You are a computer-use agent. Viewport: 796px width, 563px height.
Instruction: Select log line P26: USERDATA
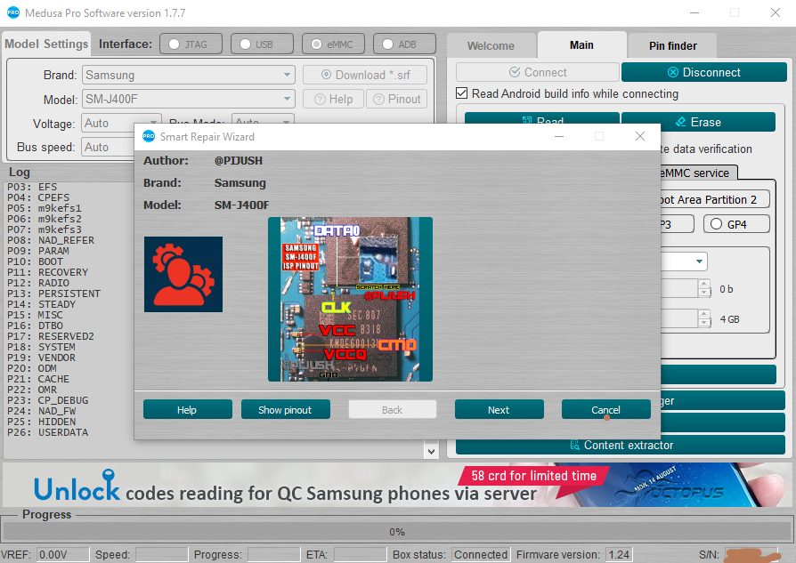[x=48, y=432]
